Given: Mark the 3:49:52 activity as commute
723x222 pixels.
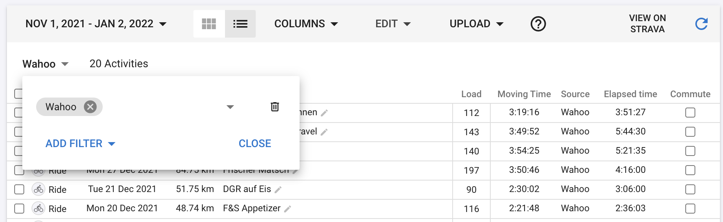Looking at the screenshot, I should pyautogui.click(x=690, y=132).
